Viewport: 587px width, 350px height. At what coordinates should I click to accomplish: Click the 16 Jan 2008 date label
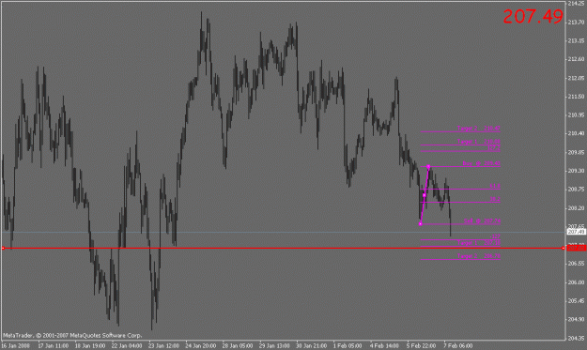(x=15, y=346)
